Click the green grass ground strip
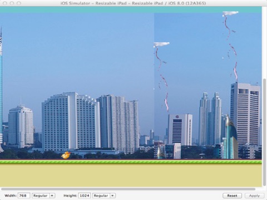 point(131,162)
